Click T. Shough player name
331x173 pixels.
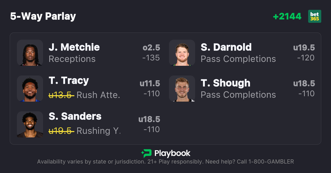click(225, 83)
